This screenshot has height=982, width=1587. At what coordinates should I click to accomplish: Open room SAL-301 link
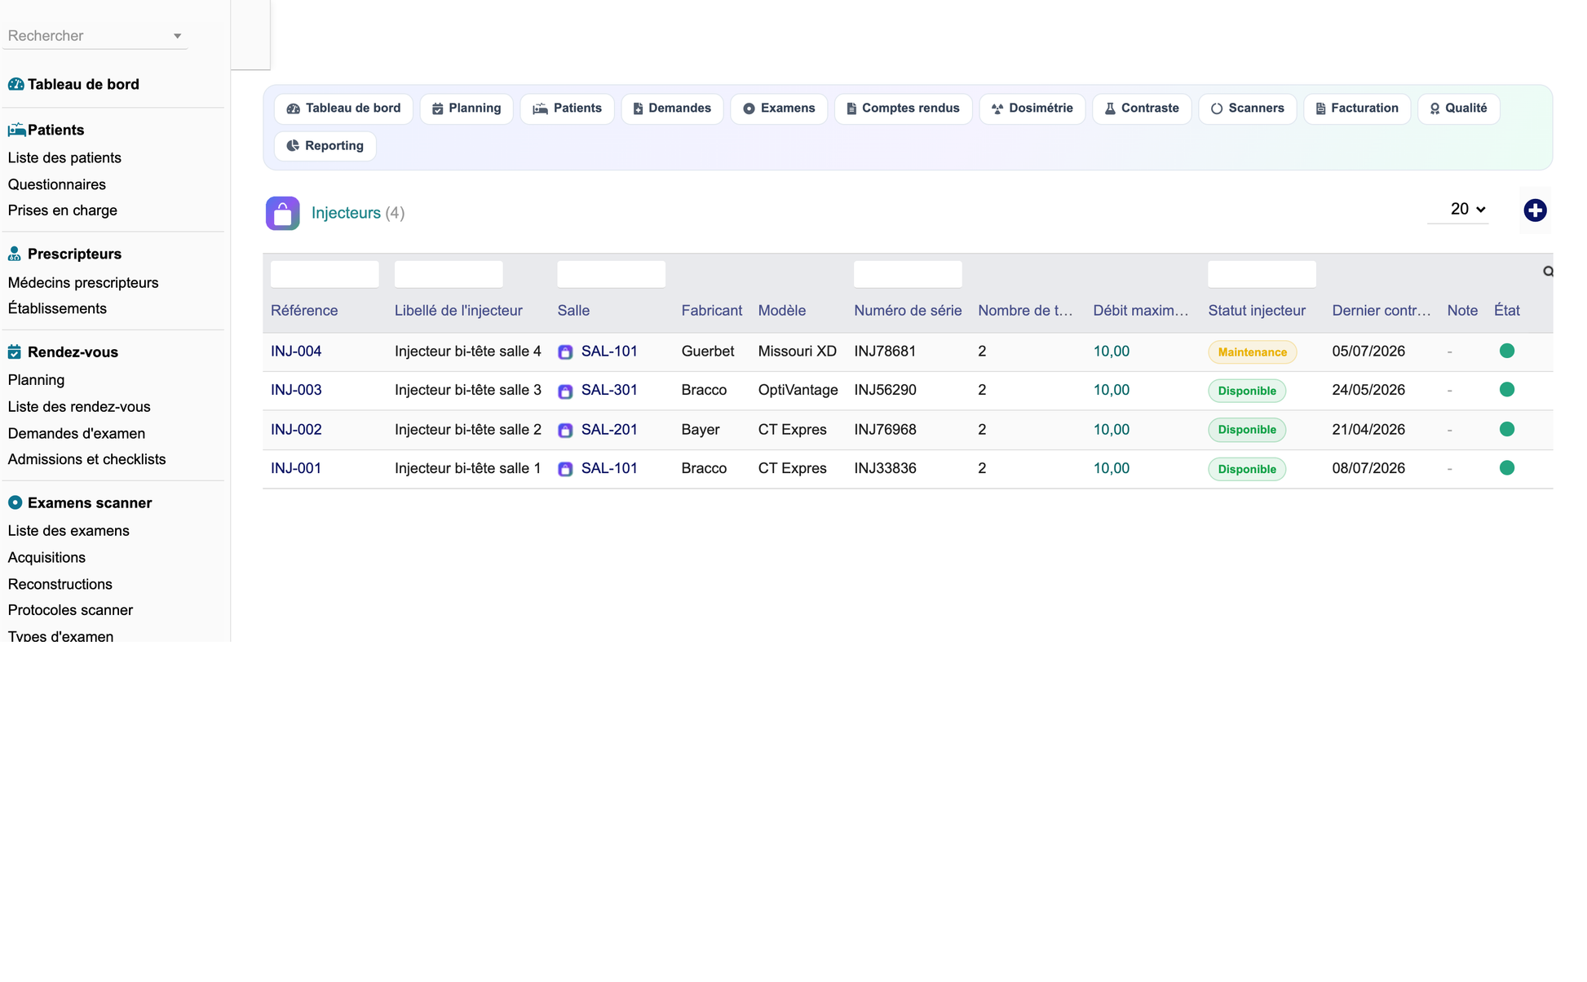[609, 390]
